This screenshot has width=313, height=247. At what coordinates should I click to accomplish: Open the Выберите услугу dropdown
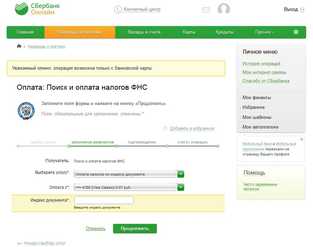129,174
